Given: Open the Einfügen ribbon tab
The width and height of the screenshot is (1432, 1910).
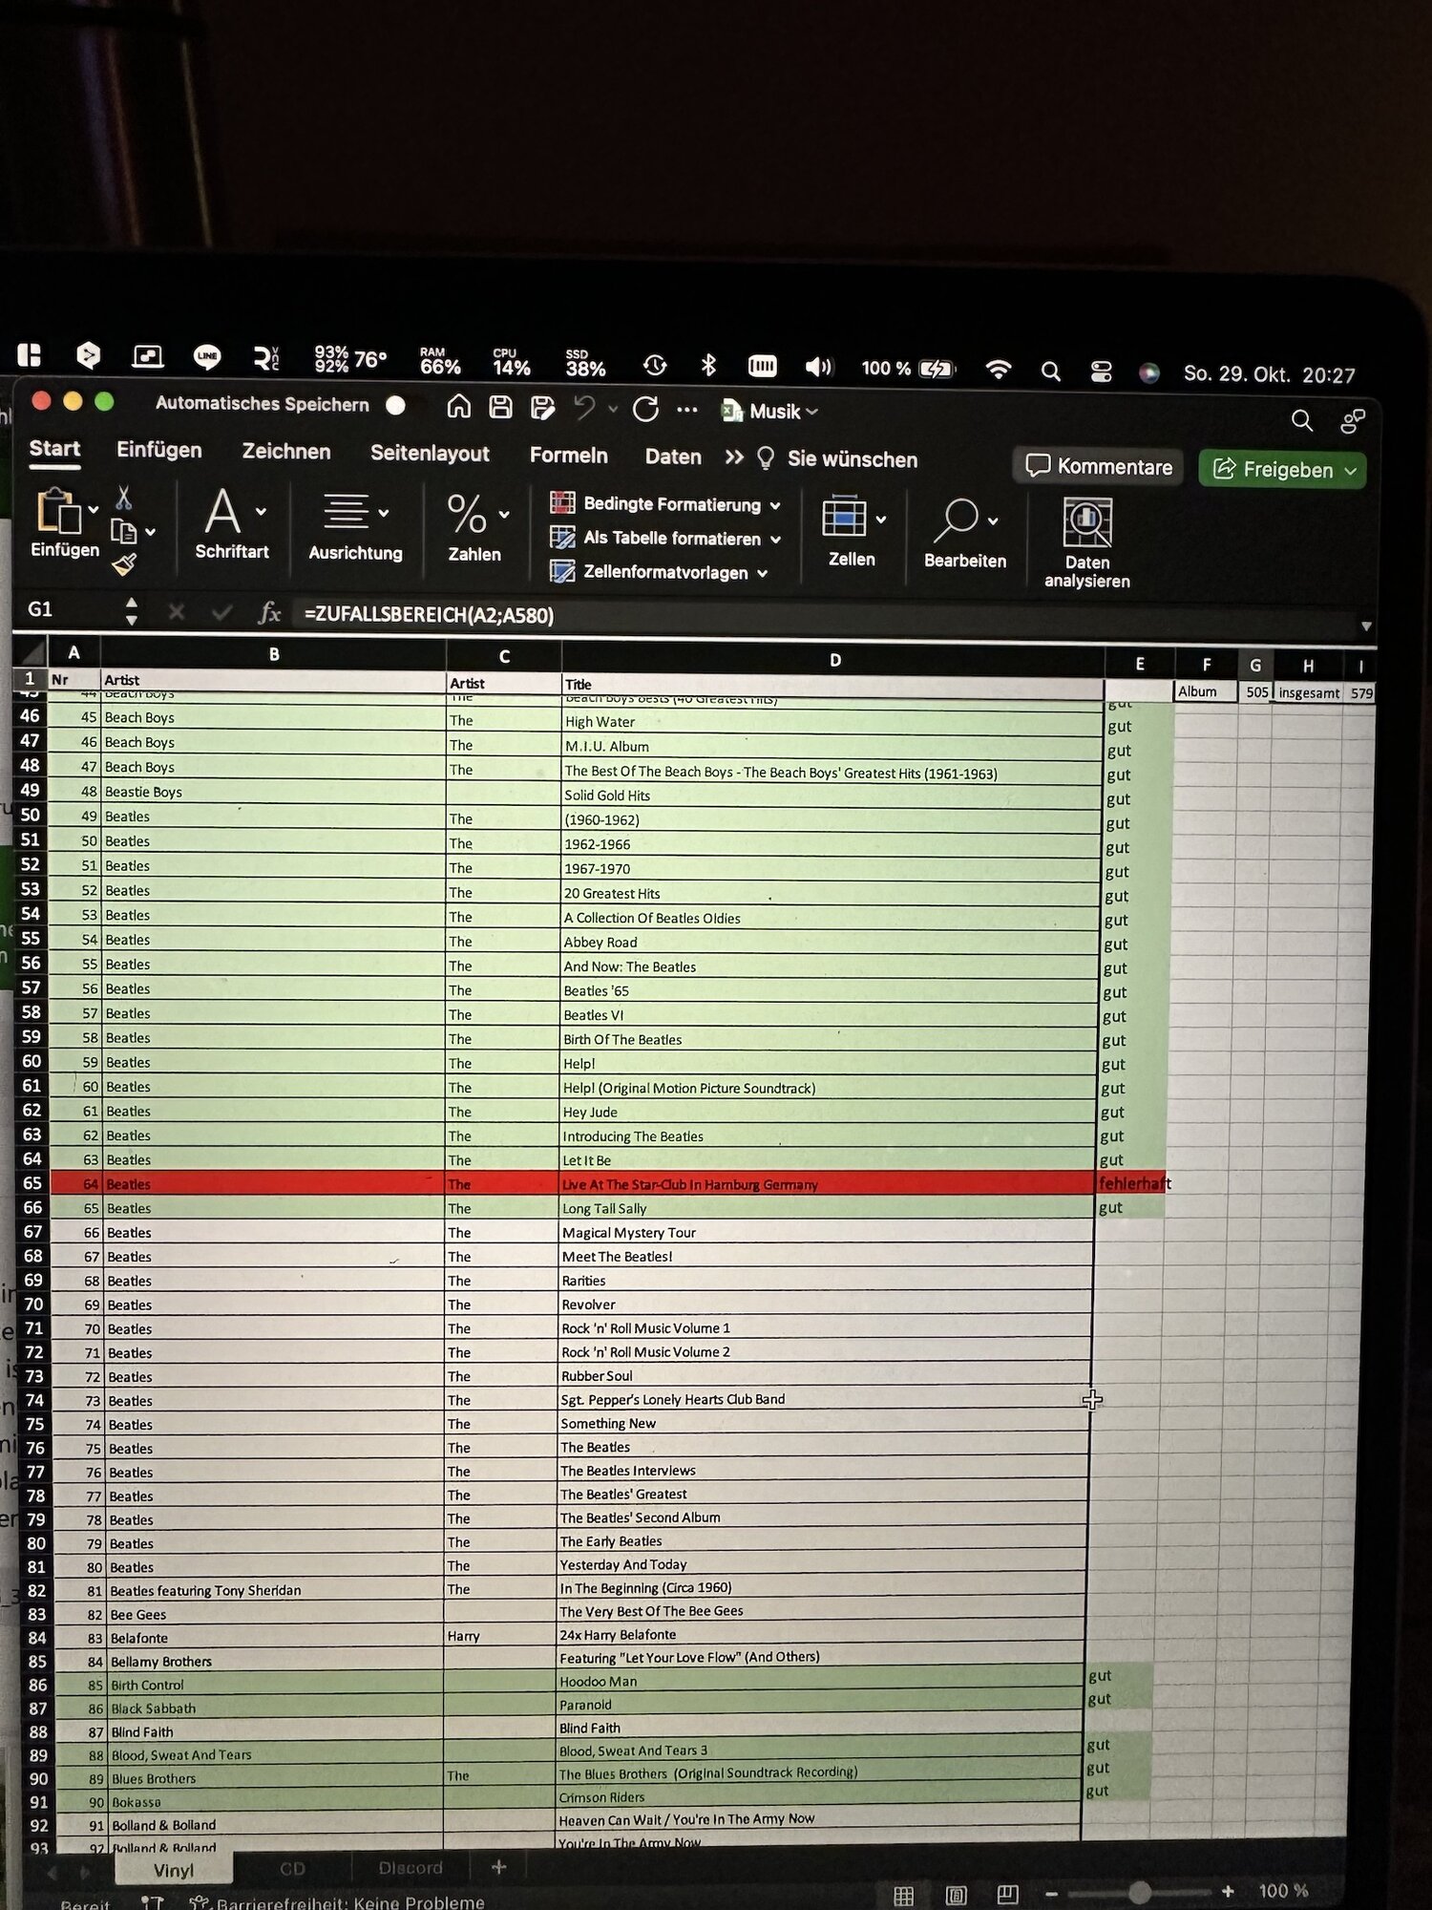Looking at the screenshot, I should click(159, 450).
